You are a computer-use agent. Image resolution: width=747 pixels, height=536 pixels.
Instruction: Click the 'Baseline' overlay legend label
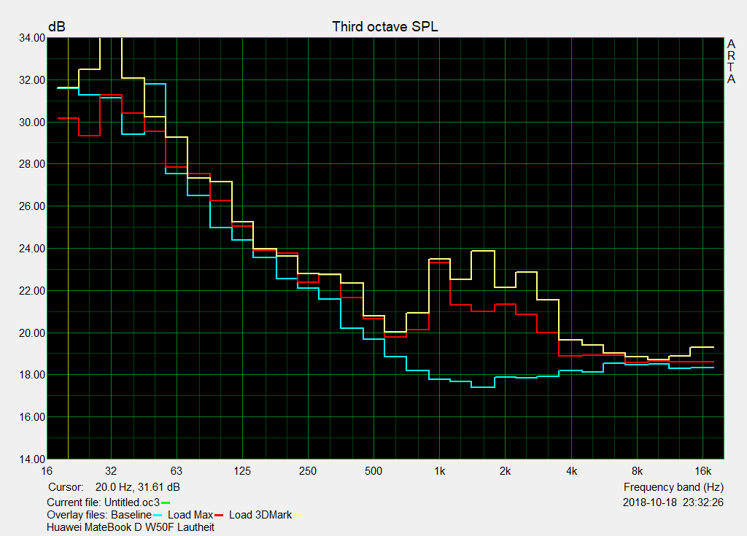(x=131, y=515)
